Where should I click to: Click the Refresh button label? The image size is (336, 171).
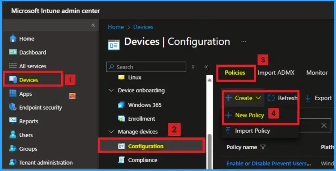(x=287, y=98)
